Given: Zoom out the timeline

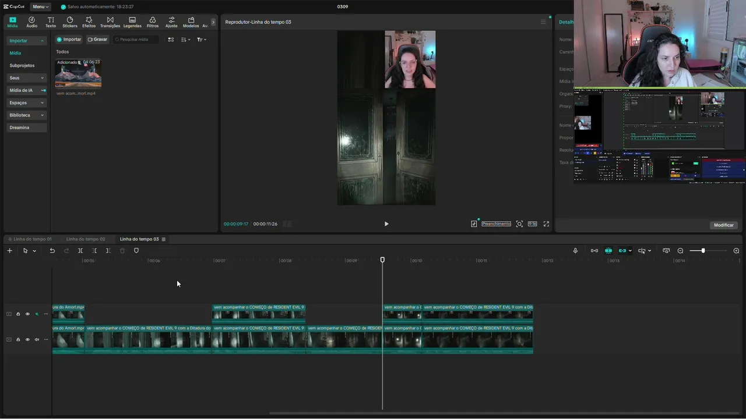Looking at the screenshot, I should 680,251.
